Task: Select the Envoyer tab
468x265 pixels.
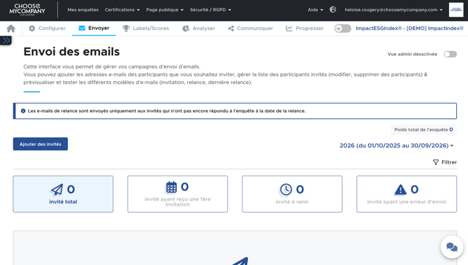Action: click(x=94, y=28)
